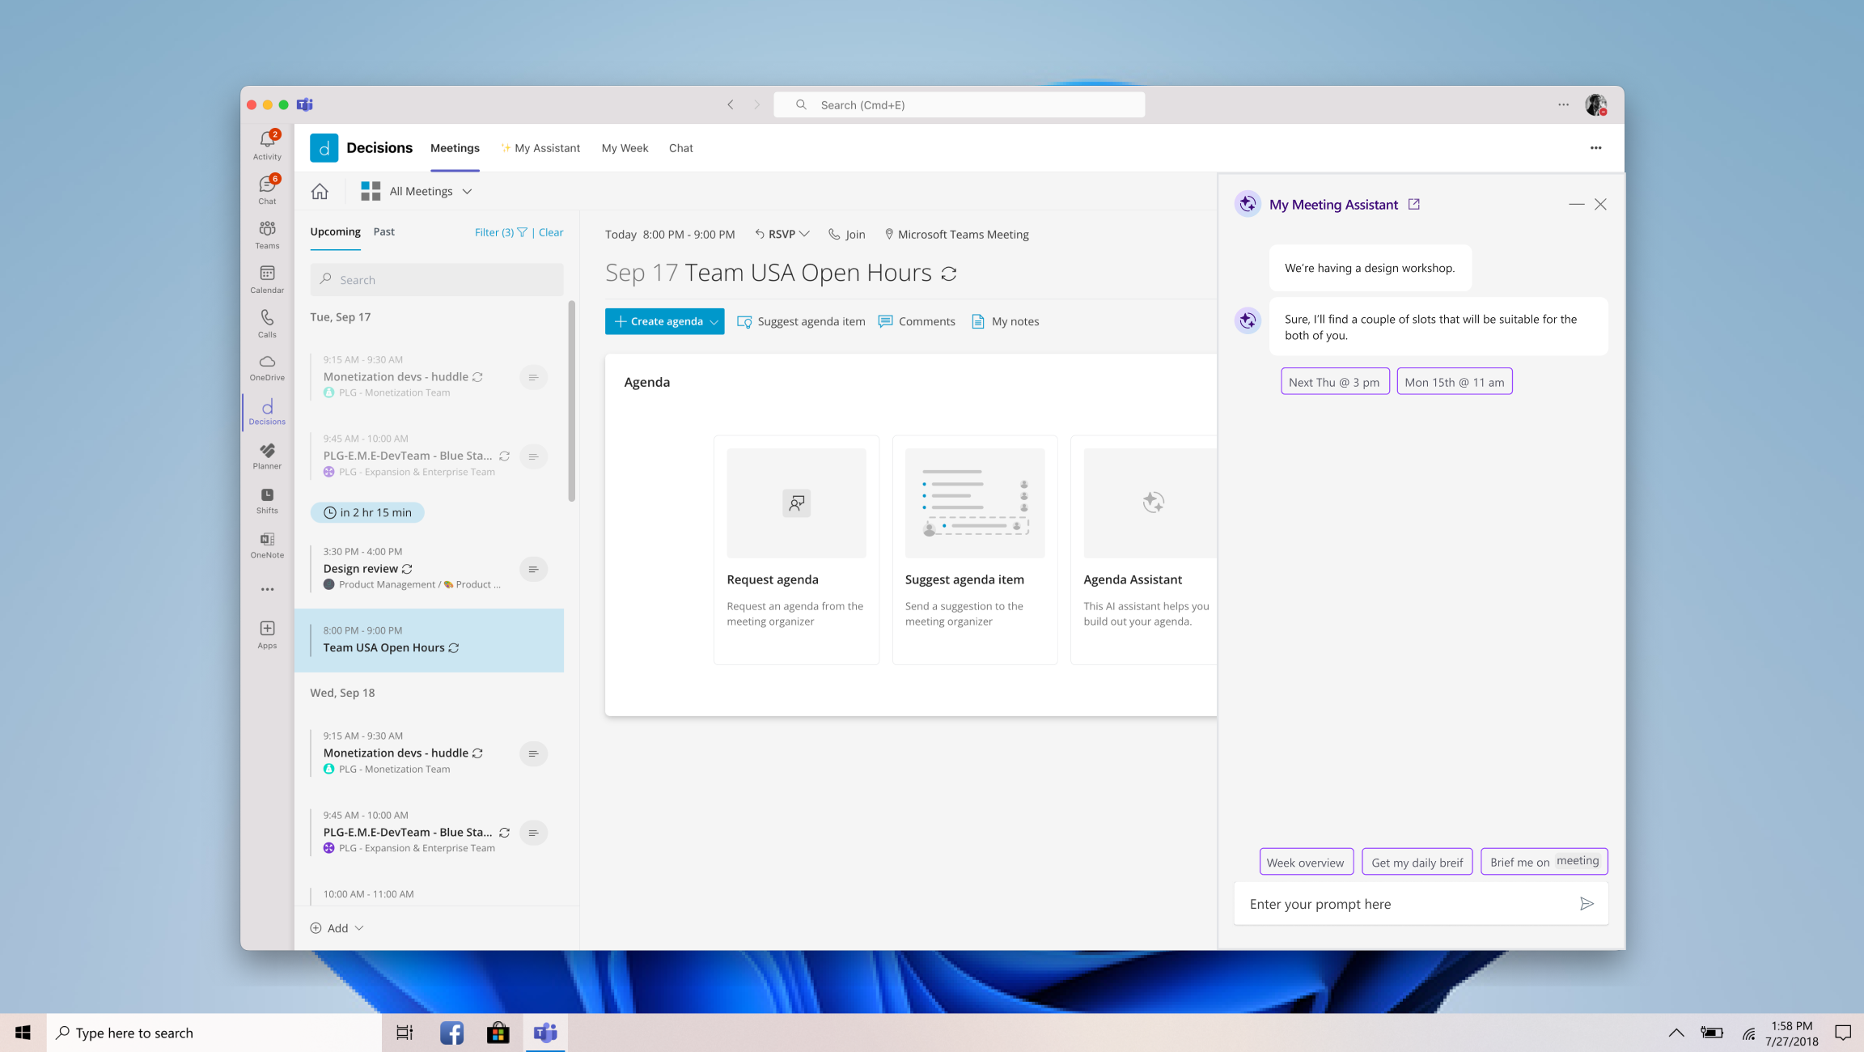Open the Planner app icon

coord(266,455)
